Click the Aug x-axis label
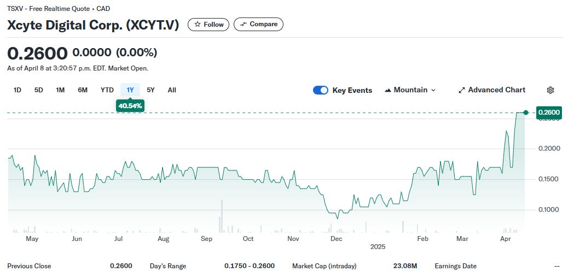This screenshot has width=568, height=271. [x=164, y=239]
